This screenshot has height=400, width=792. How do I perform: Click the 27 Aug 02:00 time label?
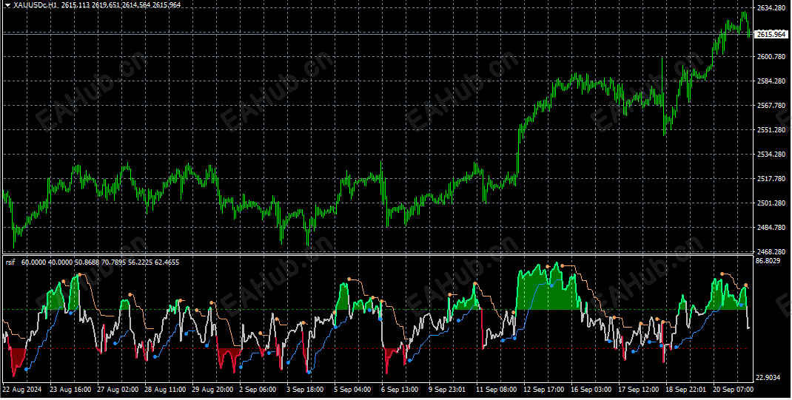click(118, 390)
